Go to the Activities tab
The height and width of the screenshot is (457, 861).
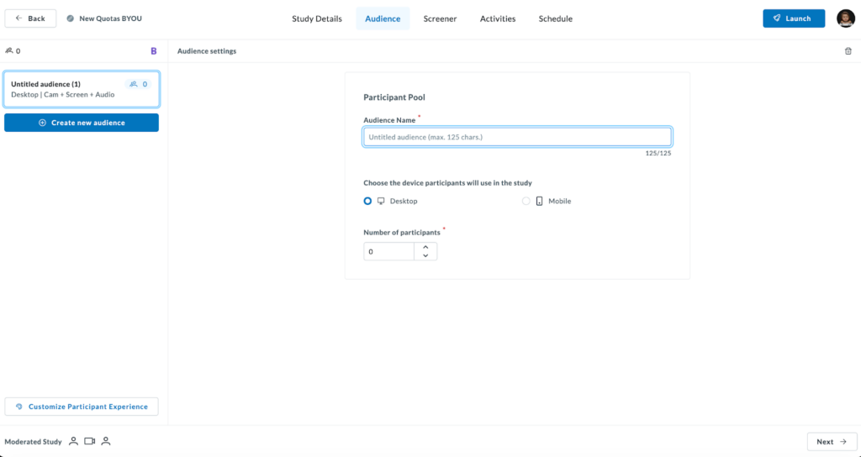(498, 18)
